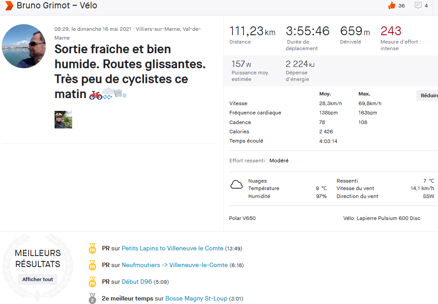Click the cloud weather icon

(237, 185)
